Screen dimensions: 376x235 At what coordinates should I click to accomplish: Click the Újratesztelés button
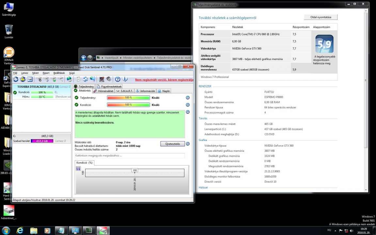coord(172,144)
